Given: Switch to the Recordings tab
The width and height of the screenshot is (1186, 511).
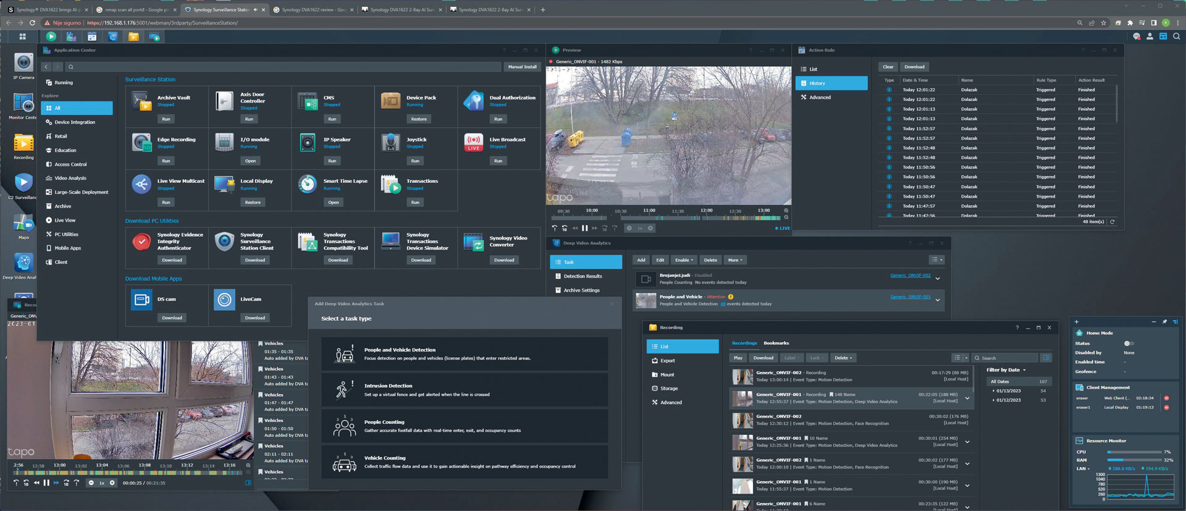Looking at the screenshot, I should [744, 343].
